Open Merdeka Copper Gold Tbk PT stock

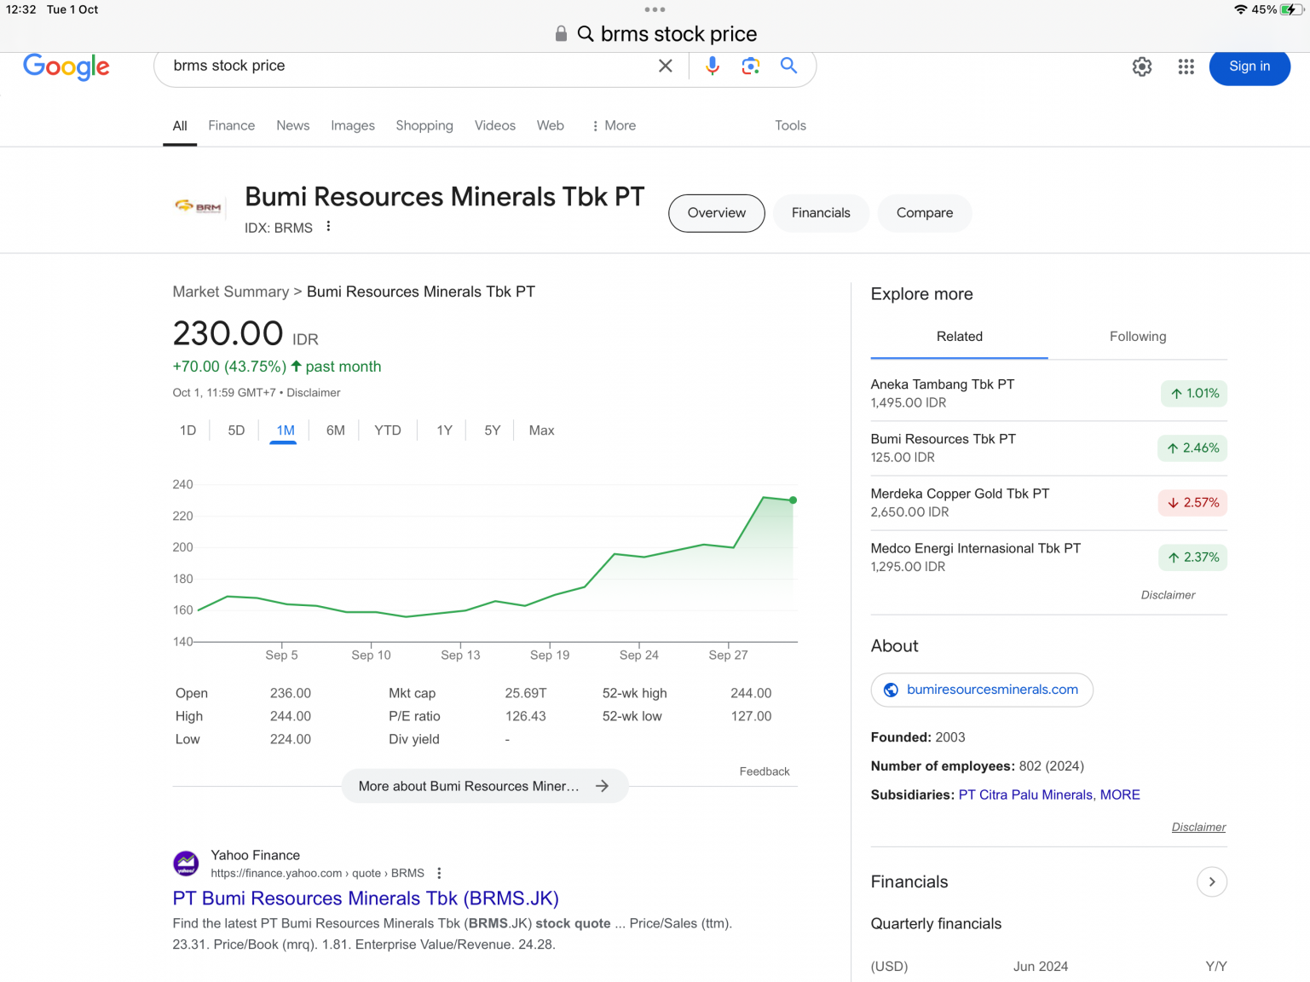(1049, 502)
